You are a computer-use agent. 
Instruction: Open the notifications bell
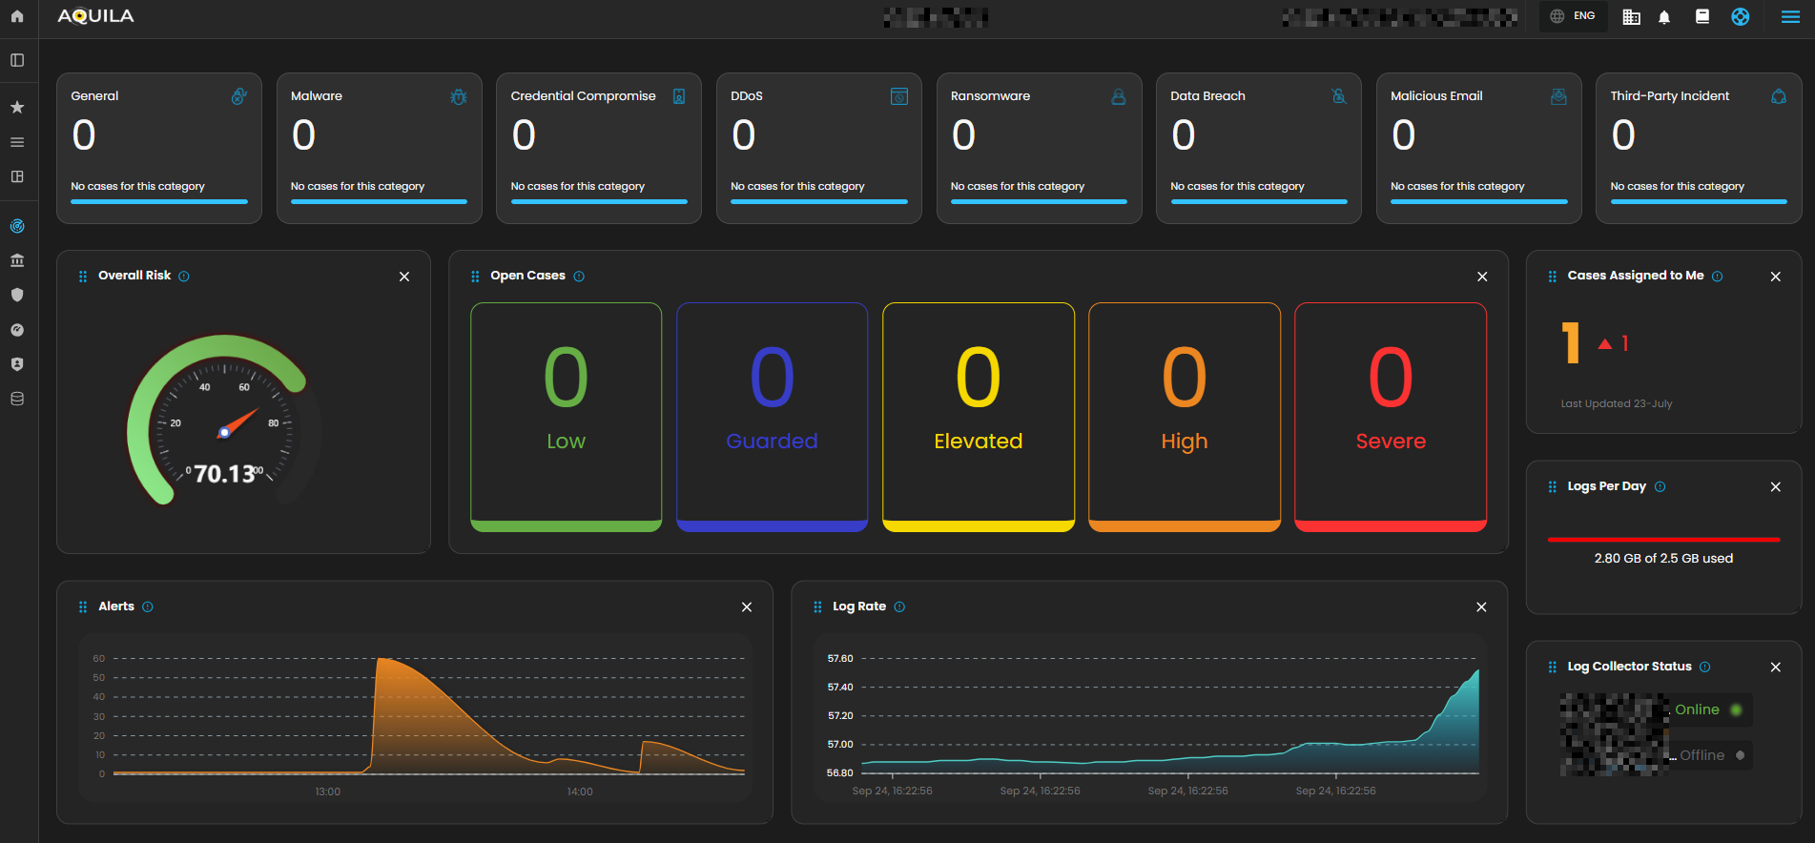click(x=1664, y=17)
